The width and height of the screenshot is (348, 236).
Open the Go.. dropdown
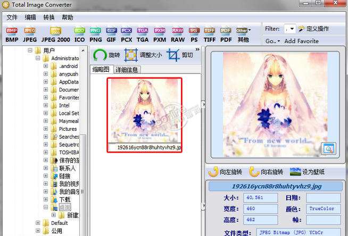[x=272, y=41]
